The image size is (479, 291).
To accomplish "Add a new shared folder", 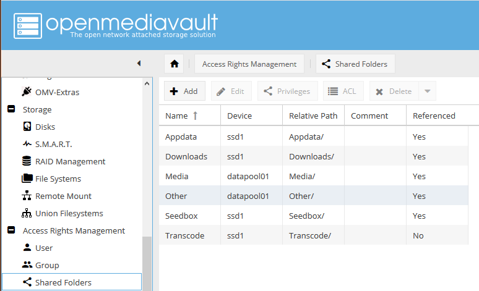I will click(184, 91).
